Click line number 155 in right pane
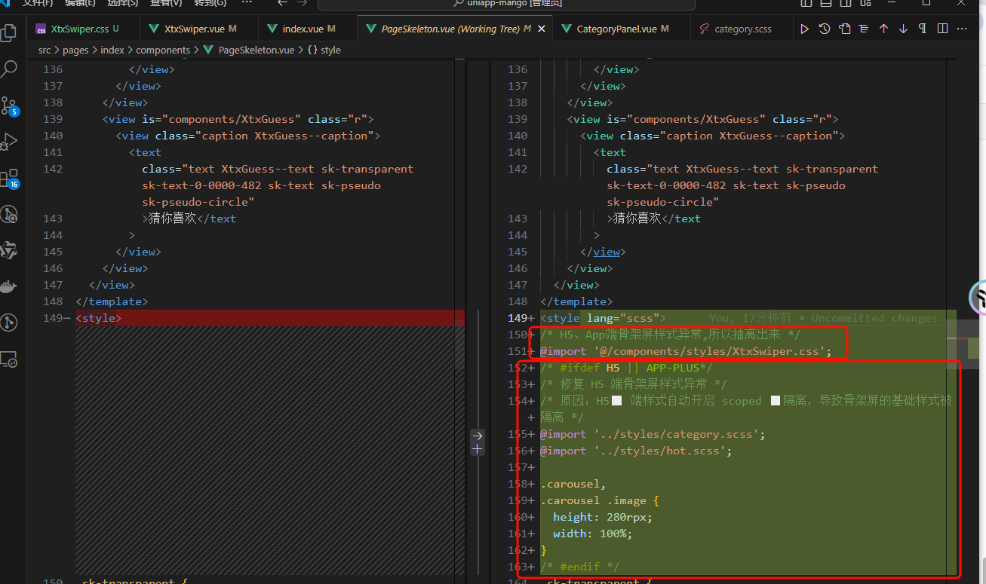The width and height of the screenshot is (986, 584). tap(518, 434)
